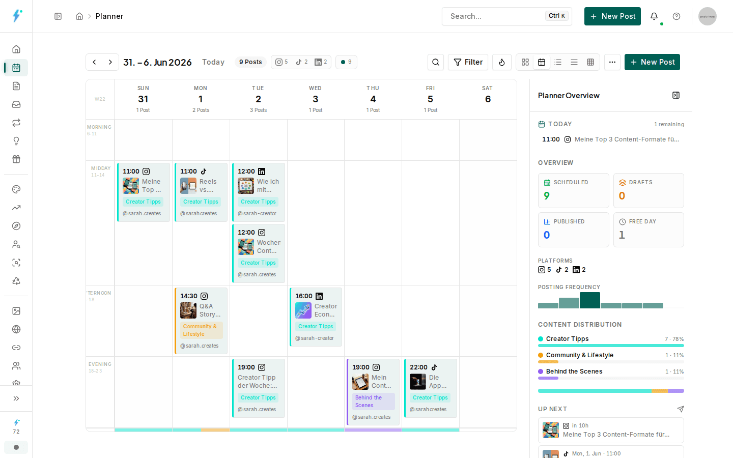Open the trending arrow analytics icon in sidebar
The width and height of the screenshot is (733, 458).
(x=16, y=208)
